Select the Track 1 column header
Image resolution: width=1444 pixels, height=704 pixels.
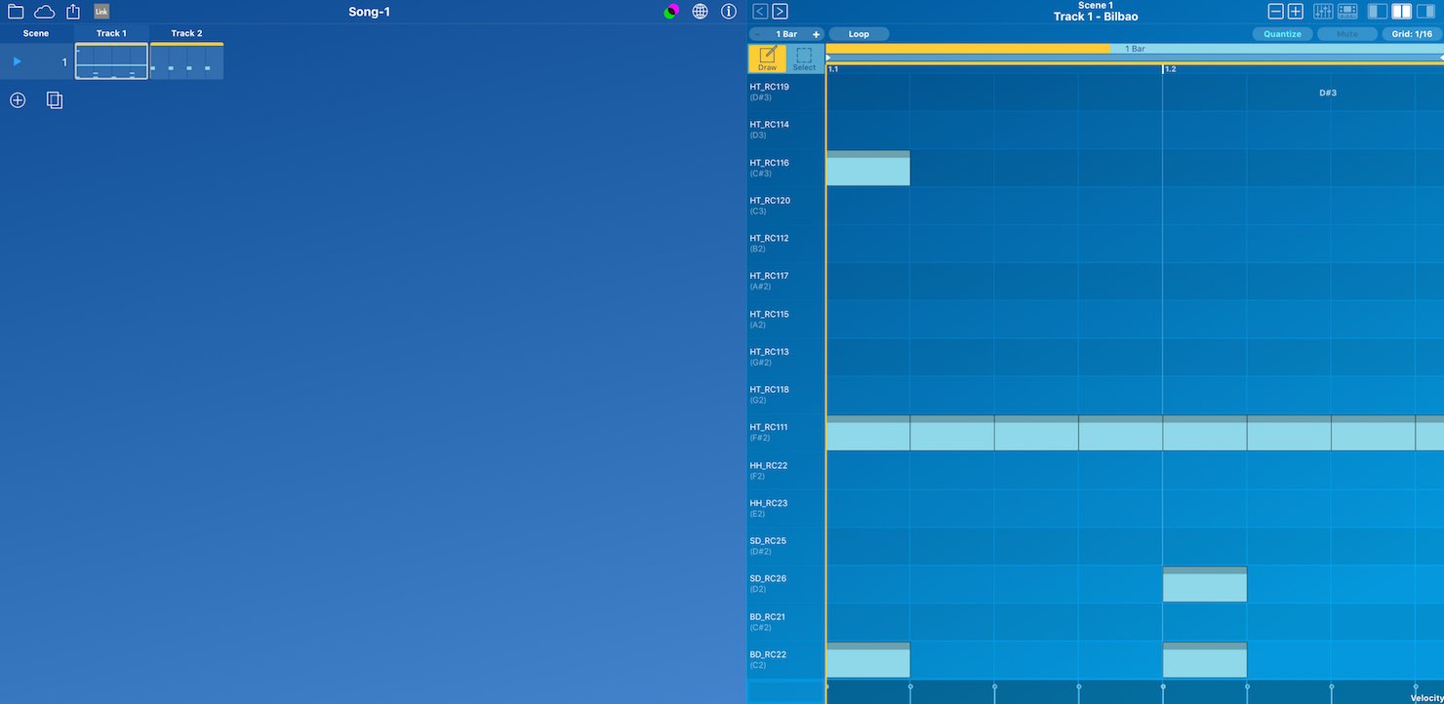(111, 33)
